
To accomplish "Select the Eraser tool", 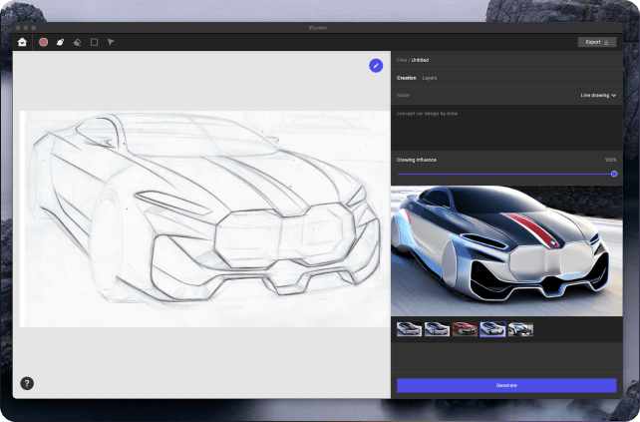I will click(x=77, y=42).
